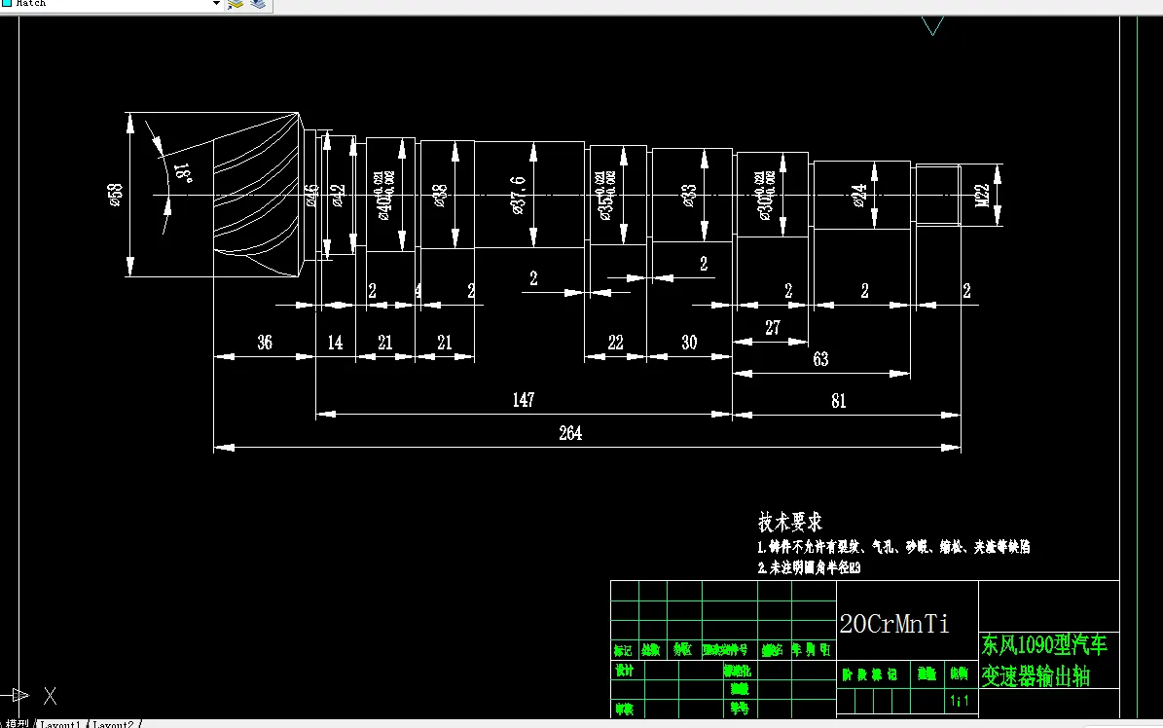Select the 147 length dimension
This screenshot has width=1163, height=728.
(524, 400)
